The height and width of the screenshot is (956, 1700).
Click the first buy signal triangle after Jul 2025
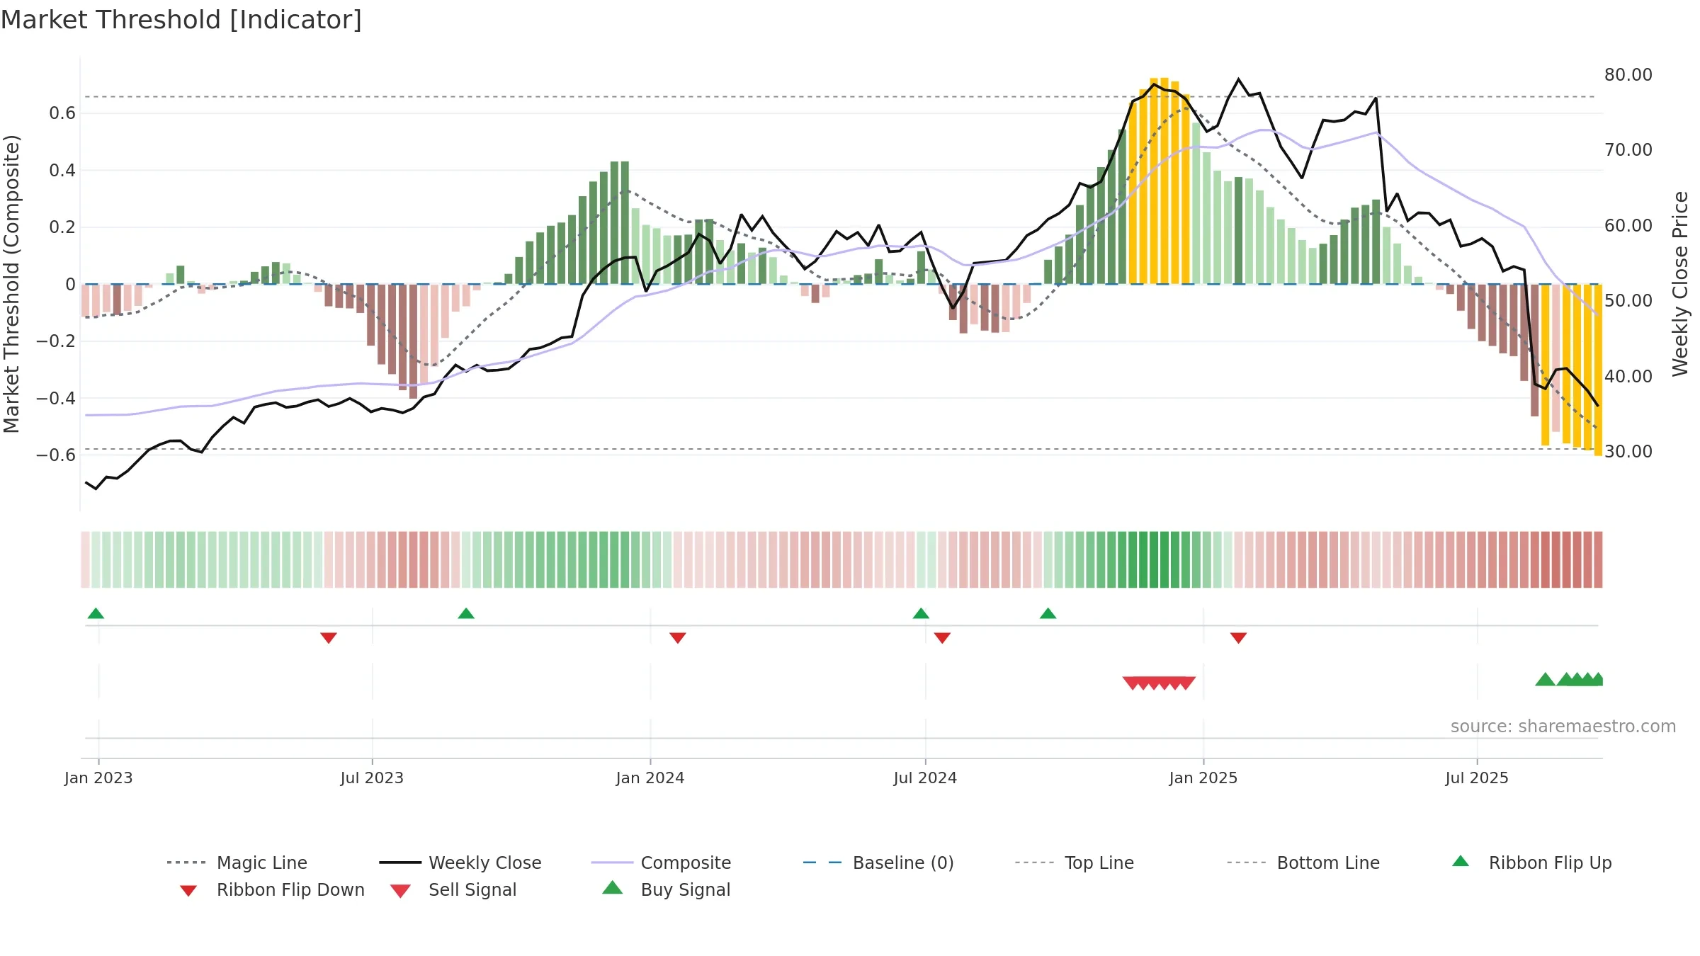click(1545, 679)
